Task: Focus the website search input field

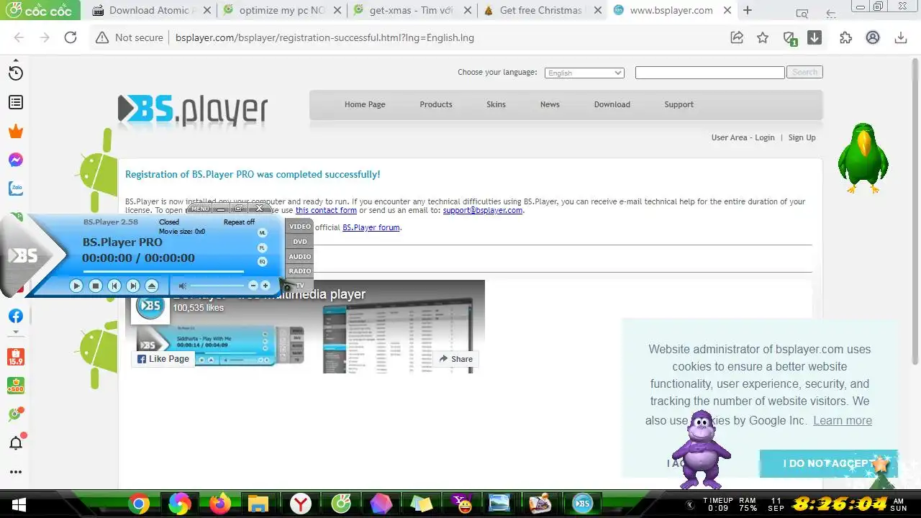Action: [x=709, y=73]
